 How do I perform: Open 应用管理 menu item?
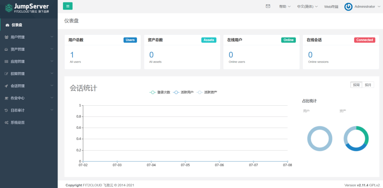(29, 62)
